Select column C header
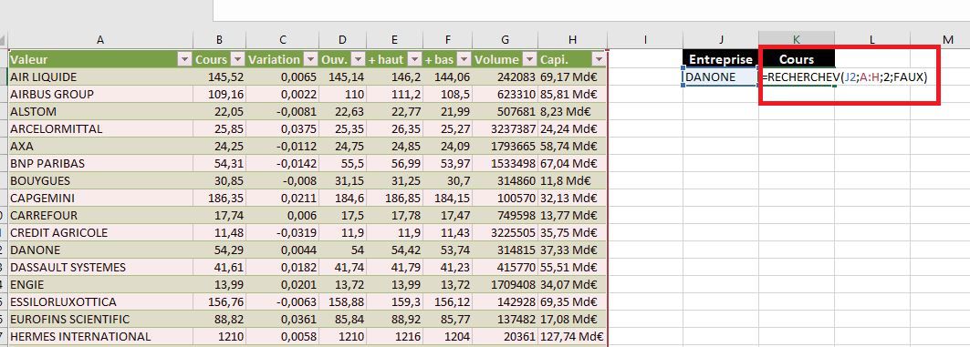Screen dimensions: 970x347 pos(283,39)
